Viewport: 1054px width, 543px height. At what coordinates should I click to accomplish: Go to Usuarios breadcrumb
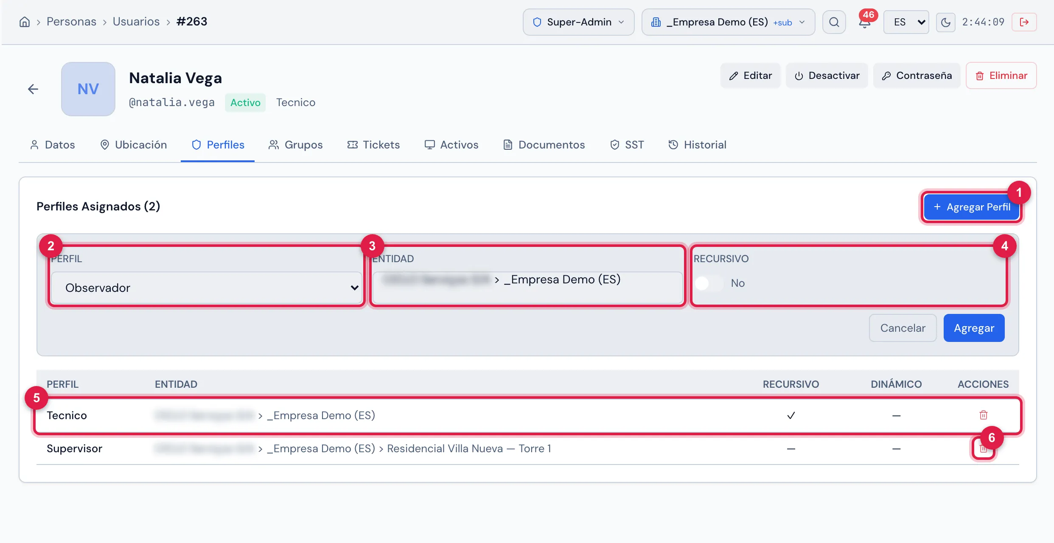point(136,22)
